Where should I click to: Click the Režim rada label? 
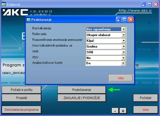39,34
